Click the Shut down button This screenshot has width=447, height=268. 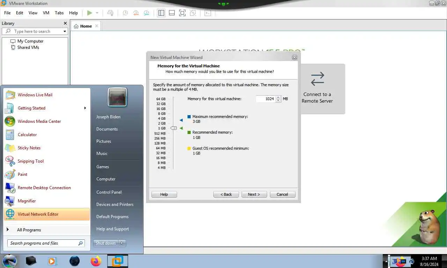(x=105, y=243)
